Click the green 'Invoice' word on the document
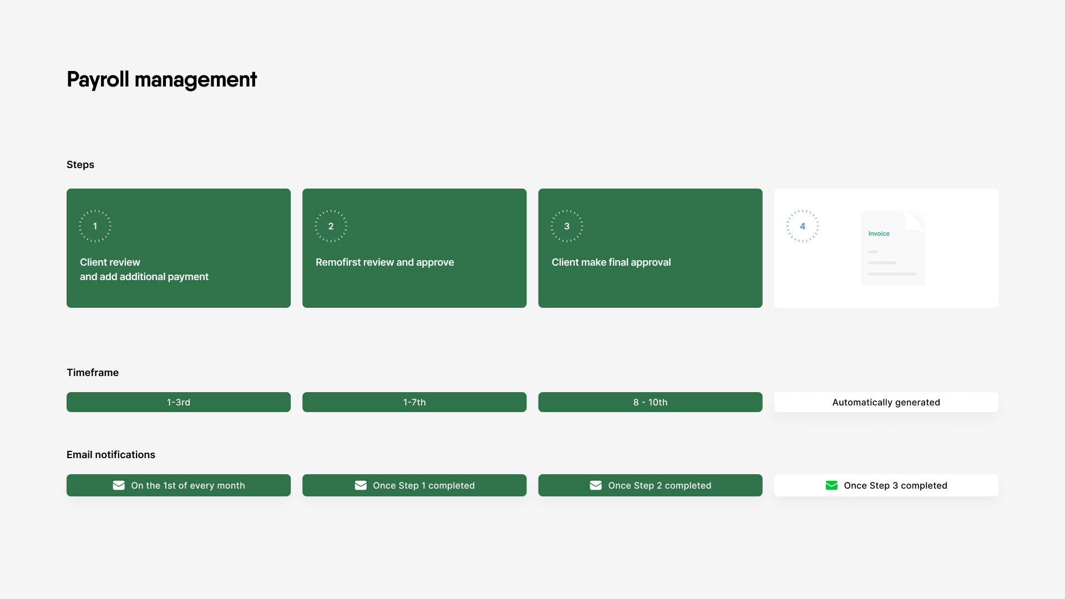 pyautogui.click(x=879, y=233)
